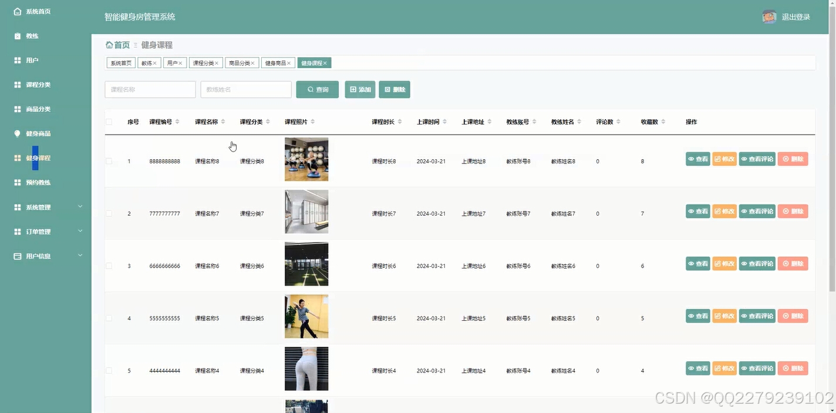Switch to the 系统首页 tab

tap(120, 62)
